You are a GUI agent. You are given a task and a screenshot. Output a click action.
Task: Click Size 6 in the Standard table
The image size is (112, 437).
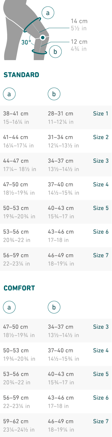pyautogui.click(x=101, y=232)
